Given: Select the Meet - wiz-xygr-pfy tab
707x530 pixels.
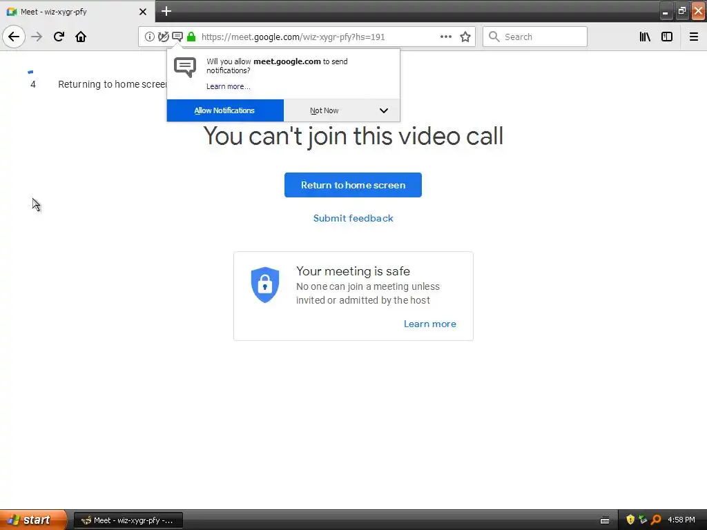Looking at the screenshot, I should 77,12.
